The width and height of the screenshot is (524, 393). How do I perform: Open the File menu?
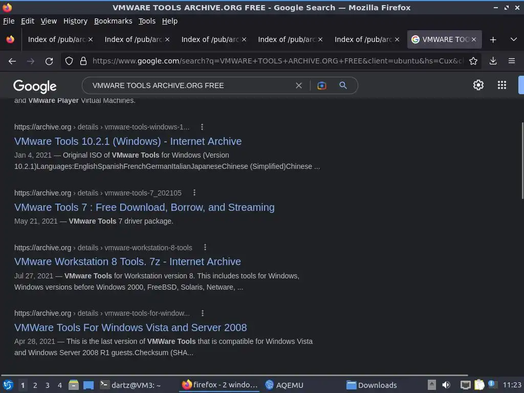(x=9, y=21)
